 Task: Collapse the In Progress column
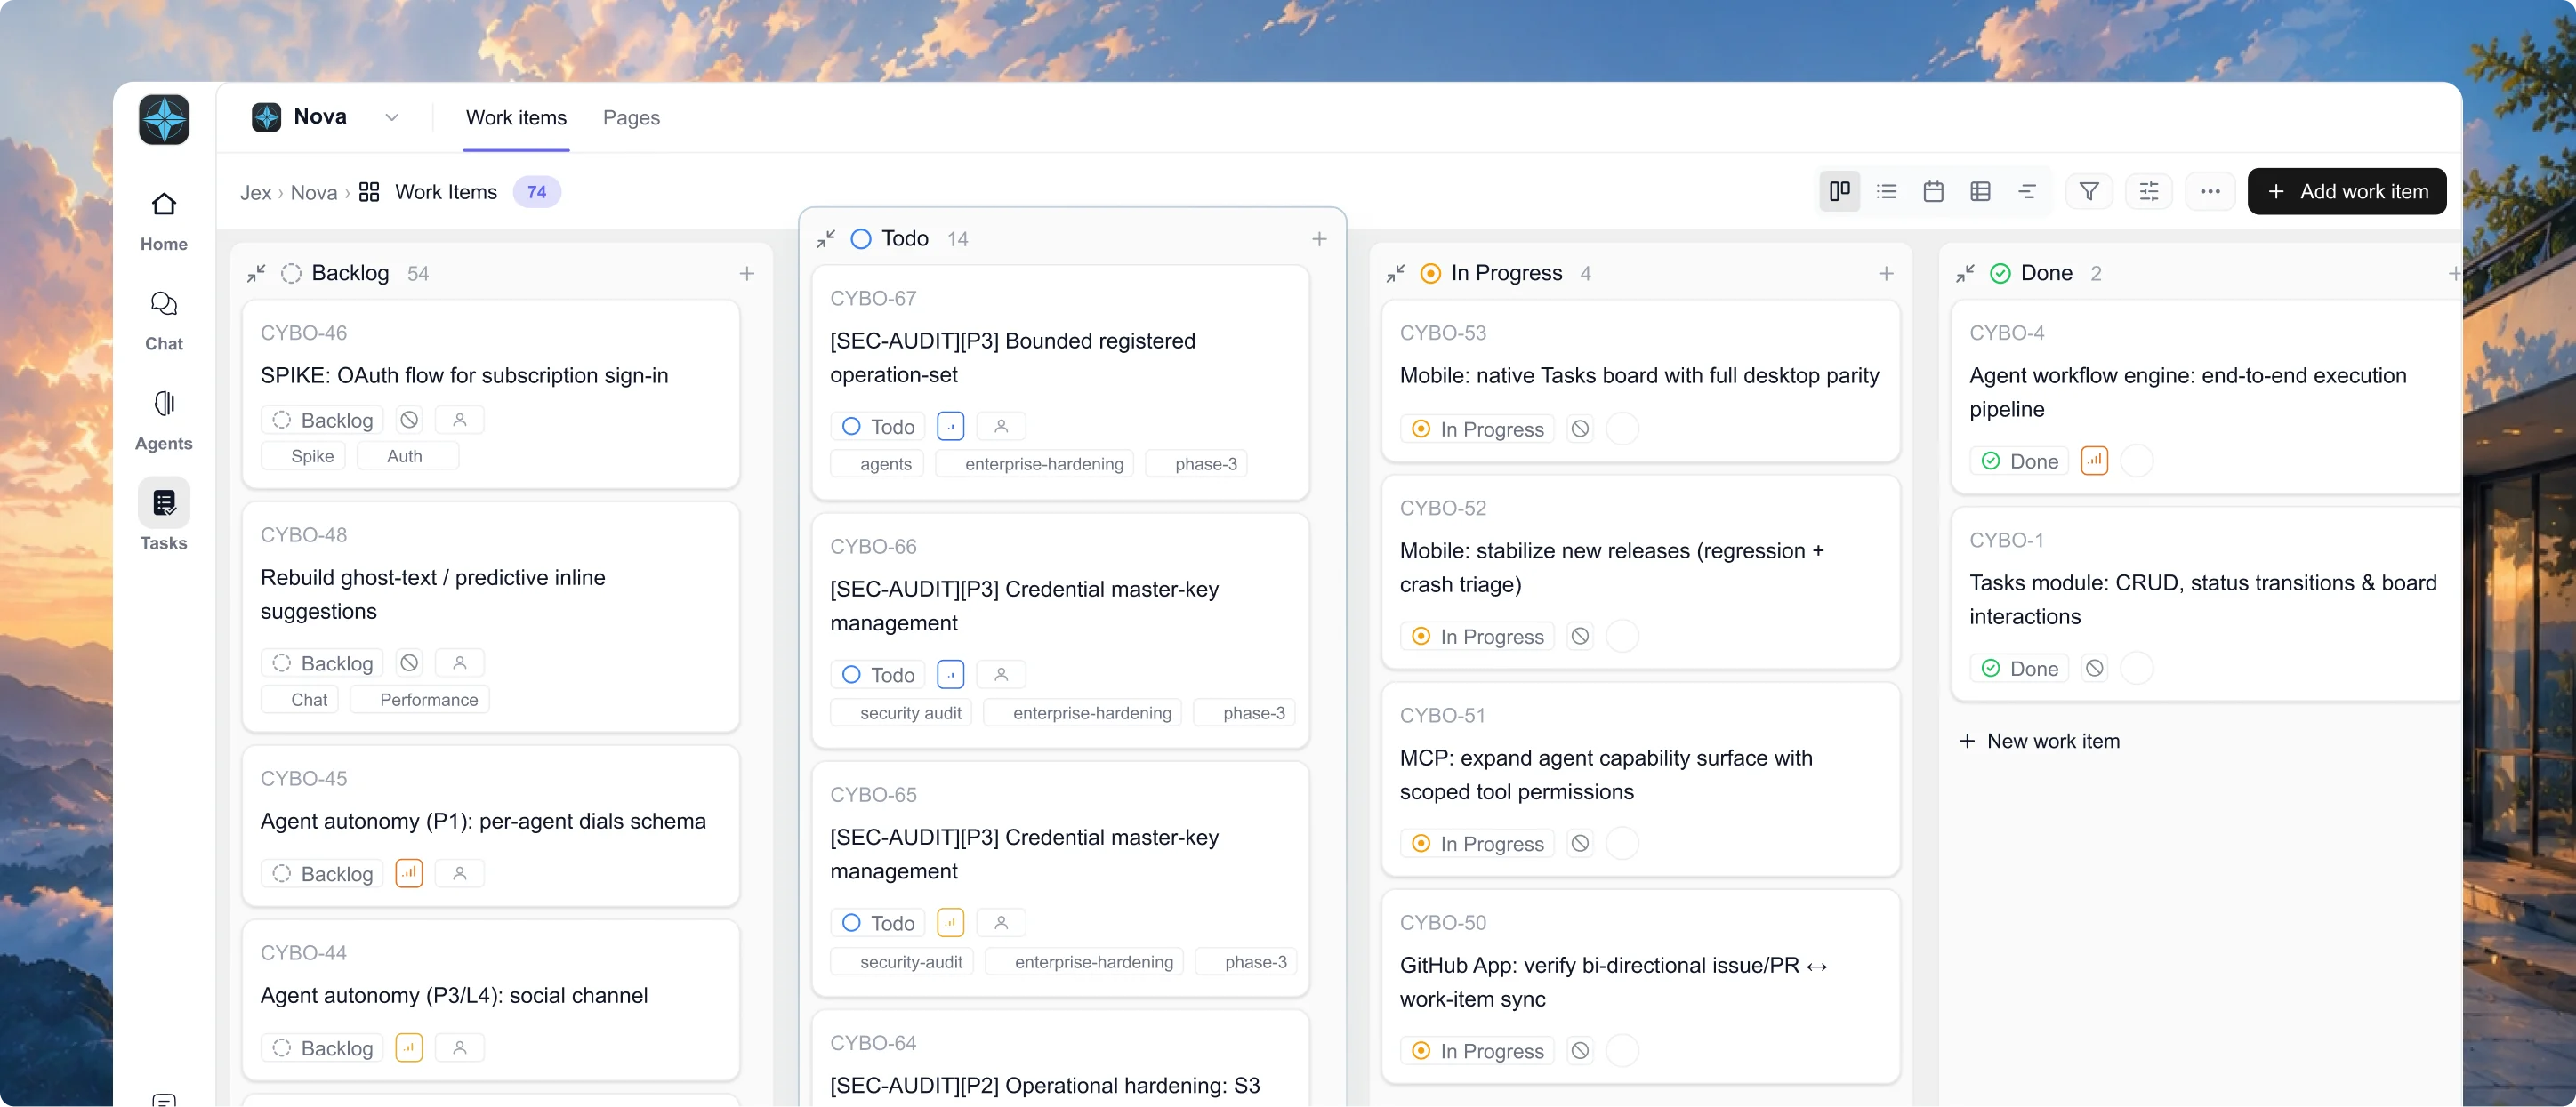[1396, 273]
